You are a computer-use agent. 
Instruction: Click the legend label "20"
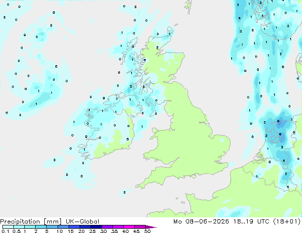pyautogui.click(x=81, y=231)
